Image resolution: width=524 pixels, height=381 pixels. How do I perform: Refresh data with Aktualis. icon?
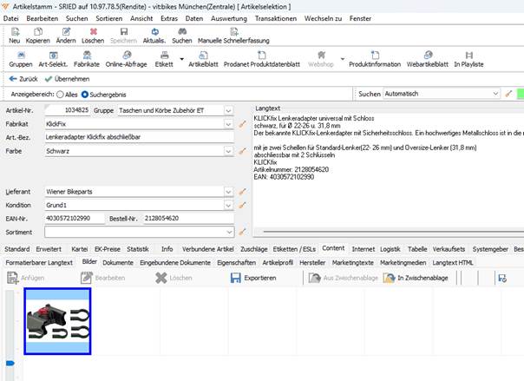154,31
